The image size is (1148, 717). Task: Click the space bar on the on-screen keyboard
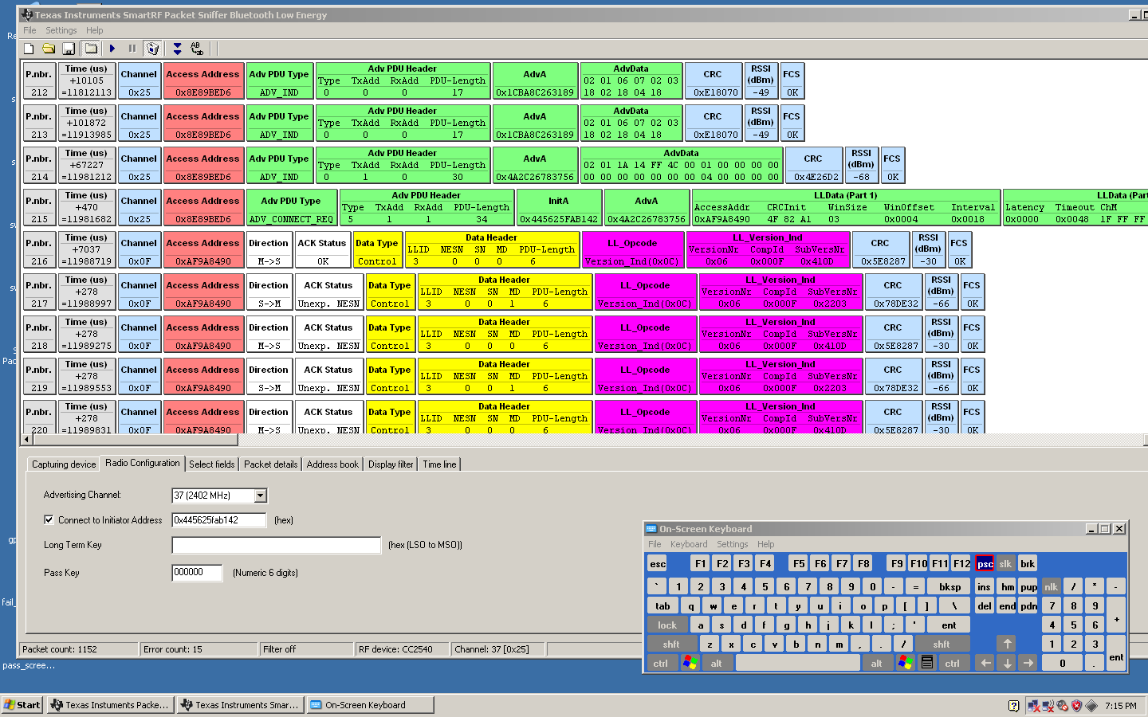tap(798, 664)
